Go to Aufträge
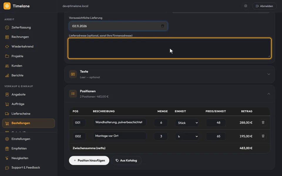 [28, 104]
